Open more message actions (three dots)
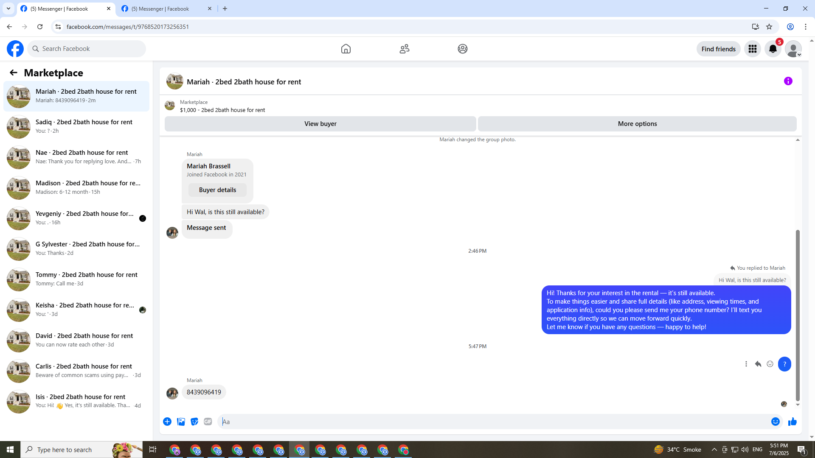 (x=746, y=364)
